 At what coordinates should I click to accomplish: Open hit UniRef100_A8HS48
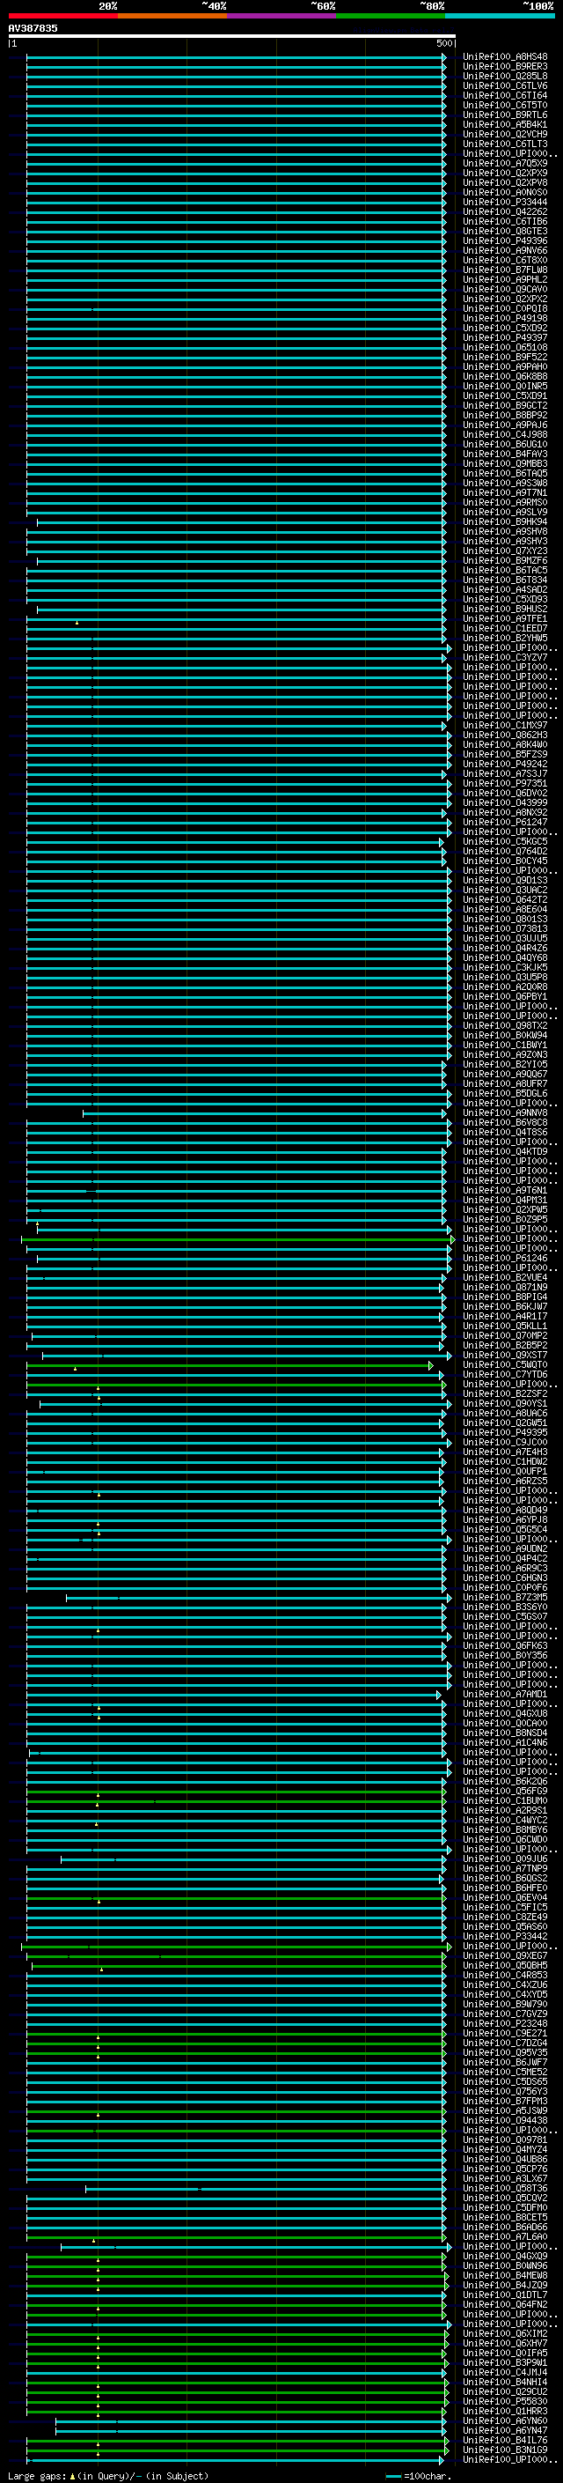pyautogui.click(x=505, y=57)
